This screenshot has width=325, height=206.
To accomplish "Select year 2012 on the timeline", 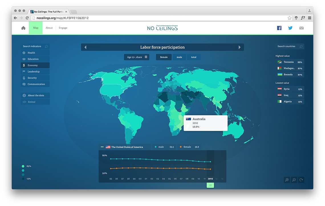I will 210,179.
